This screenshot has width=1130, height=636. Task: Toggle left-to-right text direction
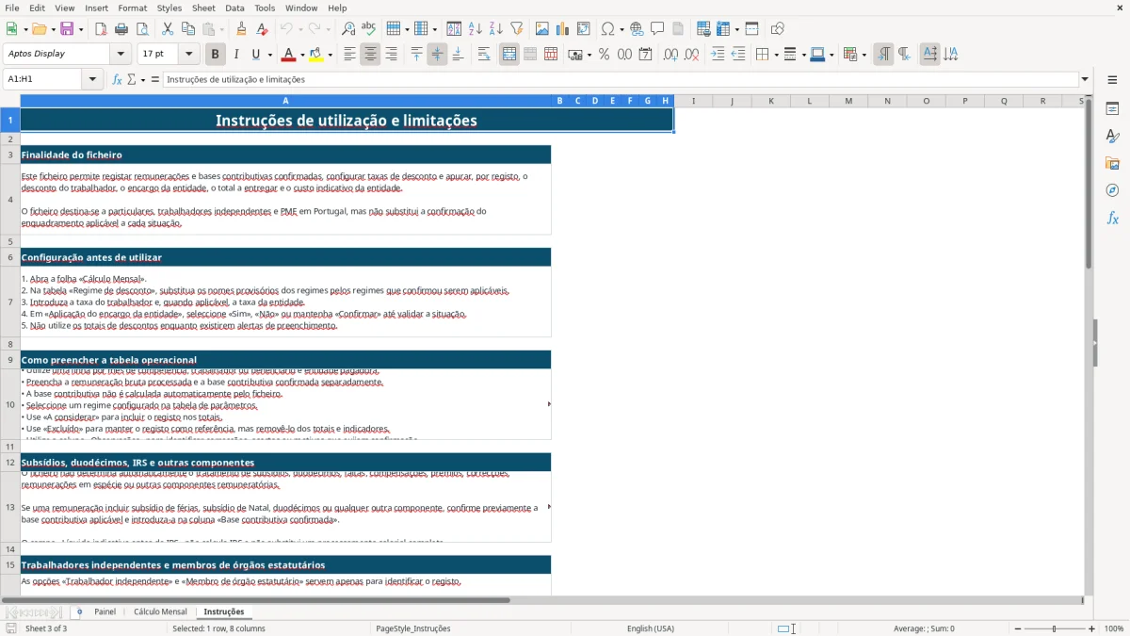[883, 55]
